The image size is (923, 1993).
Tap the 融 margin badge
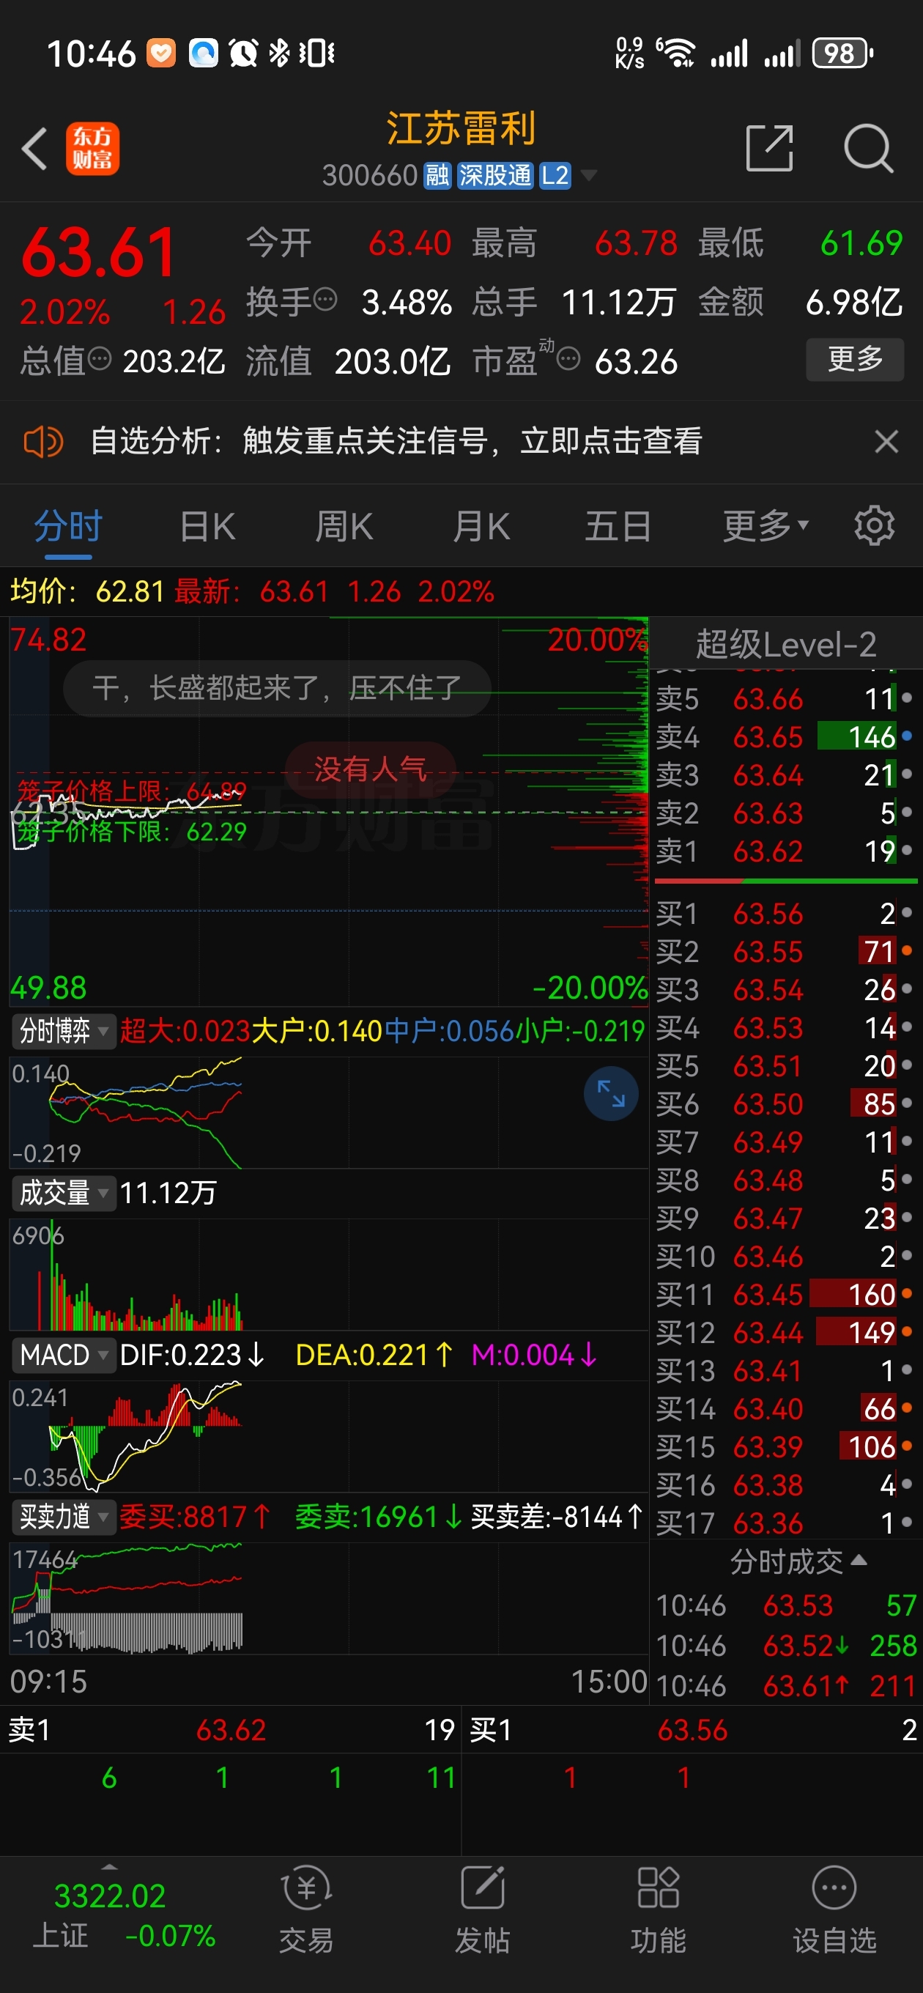[x=437, y=176]
